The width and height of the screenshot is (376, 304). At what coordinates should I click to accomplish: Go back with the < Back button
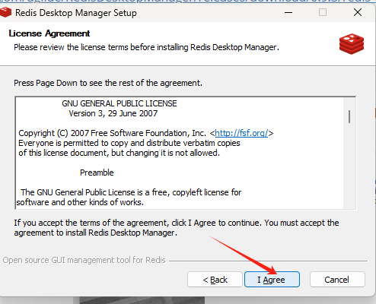pos(215,280)
